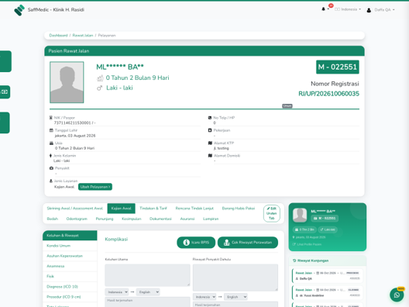Select Kondisi Umum in side menu
Viewport: 409px width, 307px height.
coord(70,246)
